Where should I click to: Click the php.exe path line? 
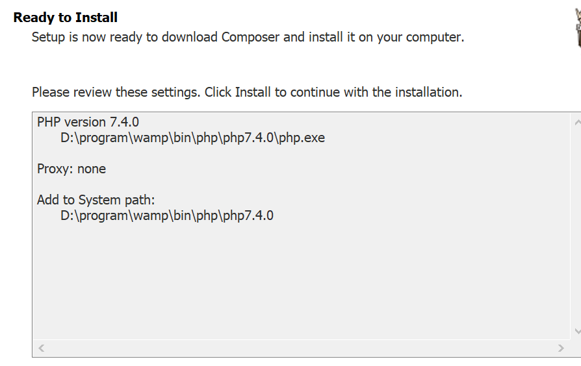192,138
